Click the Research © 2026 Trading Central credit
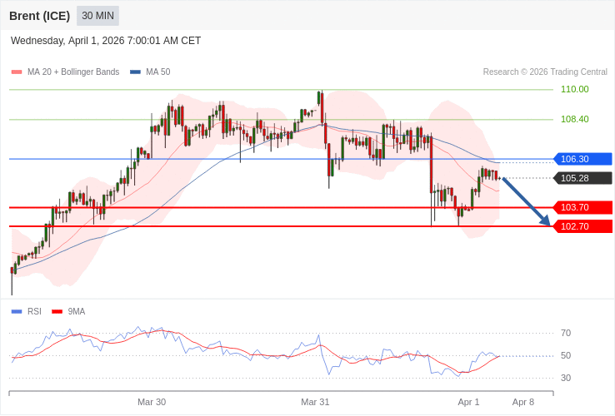615x416 pixels. (x=545, y=72)
